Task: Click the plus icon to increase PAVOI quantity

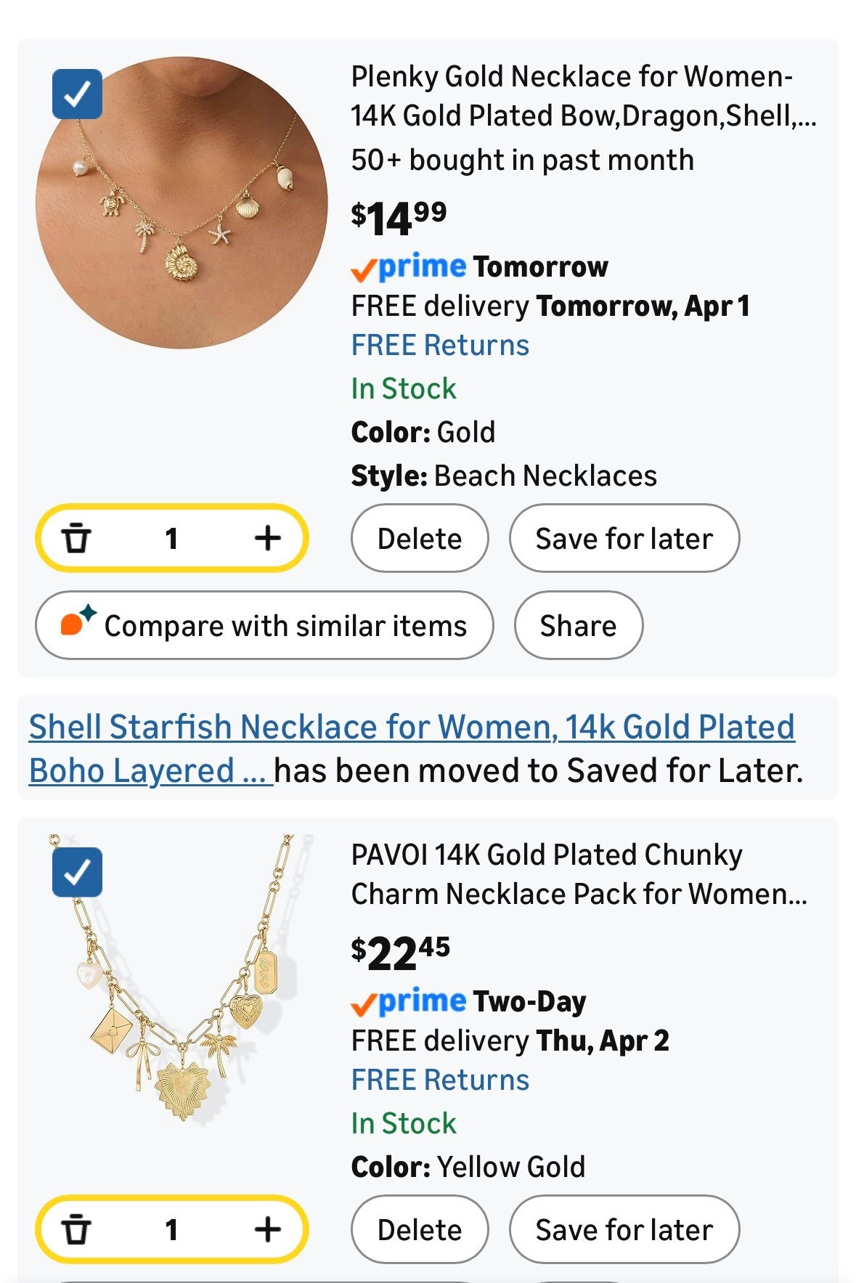Action: tap(269, 1229)
